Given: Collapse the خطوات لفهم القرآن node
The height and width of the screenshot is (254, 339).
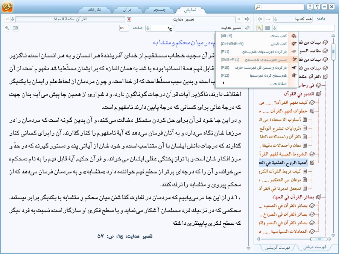Looking at the screenshot, I should pyautogui.click(x=312, y=111).
